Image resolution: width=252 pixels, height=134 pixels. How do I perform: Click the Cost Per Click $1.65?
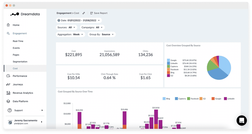coord(145,78)
